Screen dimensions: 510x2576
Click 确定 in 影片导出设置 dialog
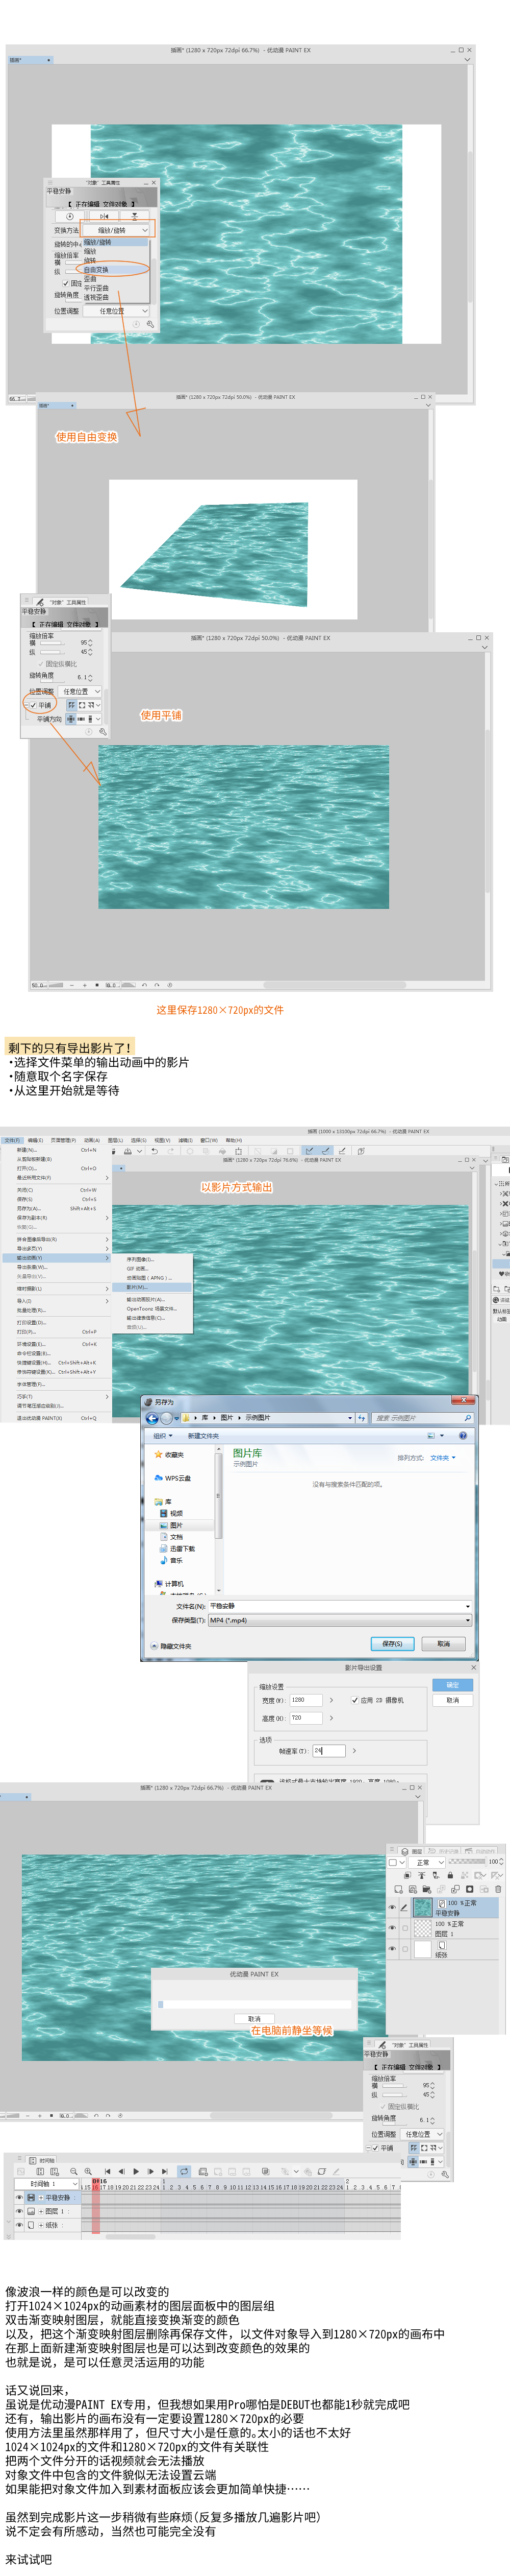click(452, 1685)
